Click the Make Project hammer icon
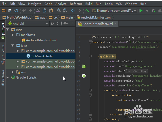Viewport: 162px width, 122px height. click(87, 10)
